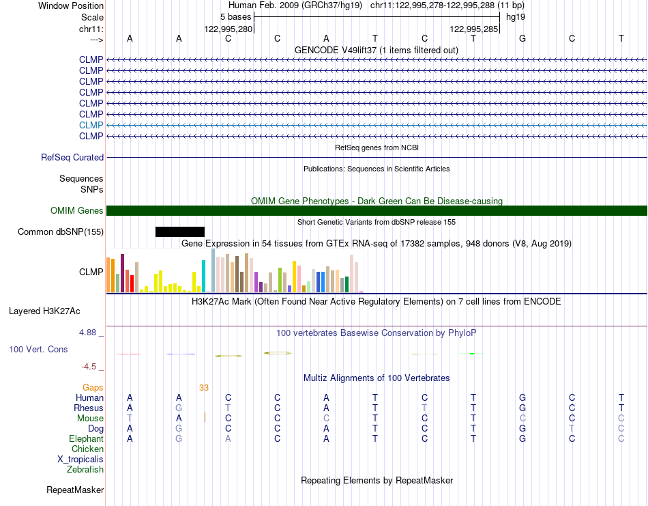Click the orange Gaps label

tap(93, 387)
